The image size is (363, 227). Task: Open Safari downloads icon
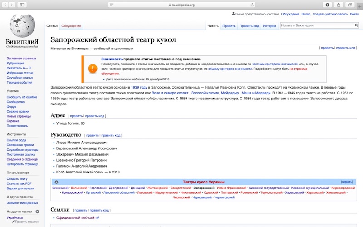(x=327, y=5)
